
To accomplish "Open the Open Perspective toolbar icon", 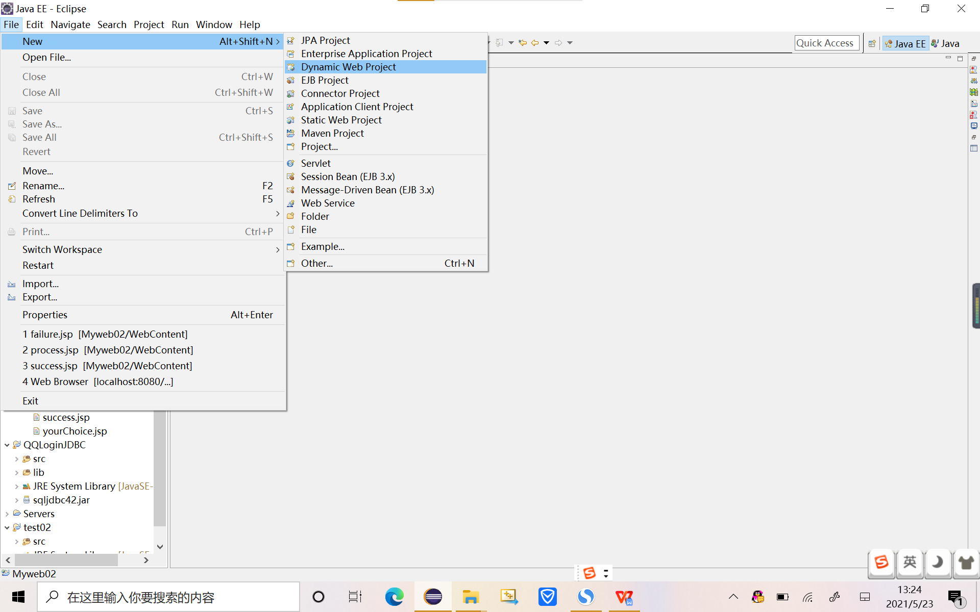I will (x=872, y=43).
